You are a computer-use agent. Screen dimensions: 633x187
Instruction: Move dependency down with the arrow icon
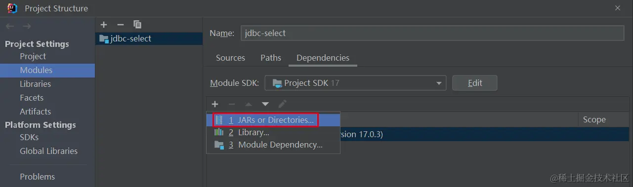pos(265,104)
